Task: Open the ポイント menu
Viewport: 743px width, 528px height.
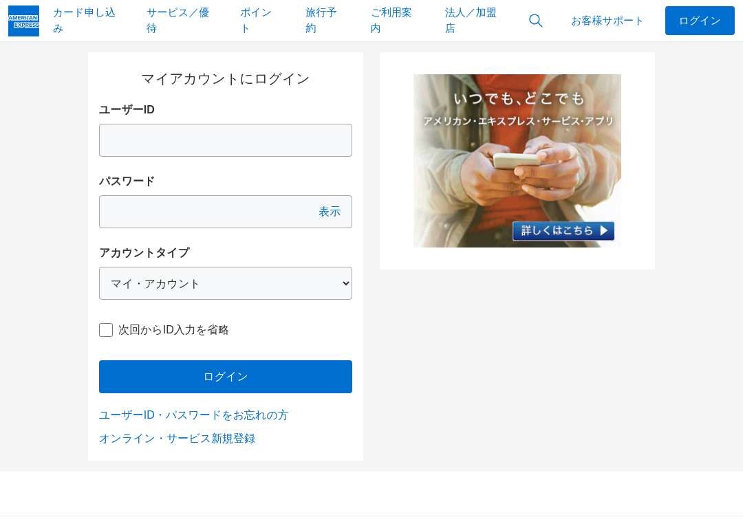Action: 257,21
